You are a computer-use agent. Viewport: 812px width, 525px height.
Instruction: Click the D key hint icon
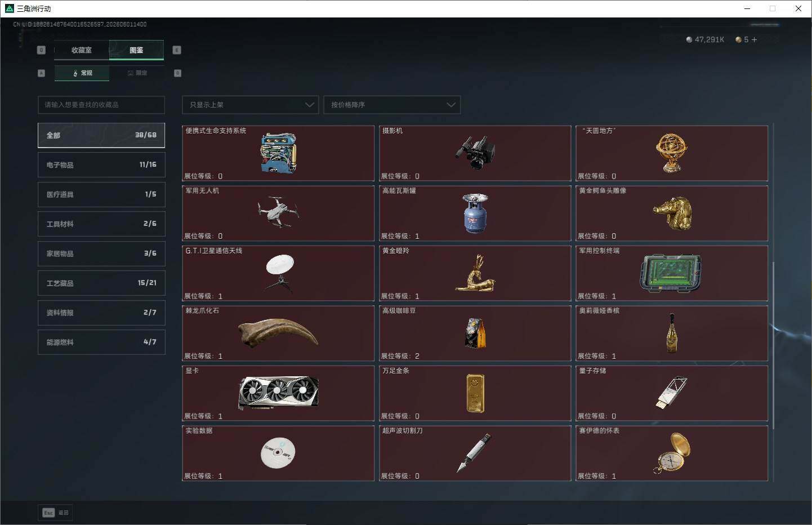coord(178,73)
